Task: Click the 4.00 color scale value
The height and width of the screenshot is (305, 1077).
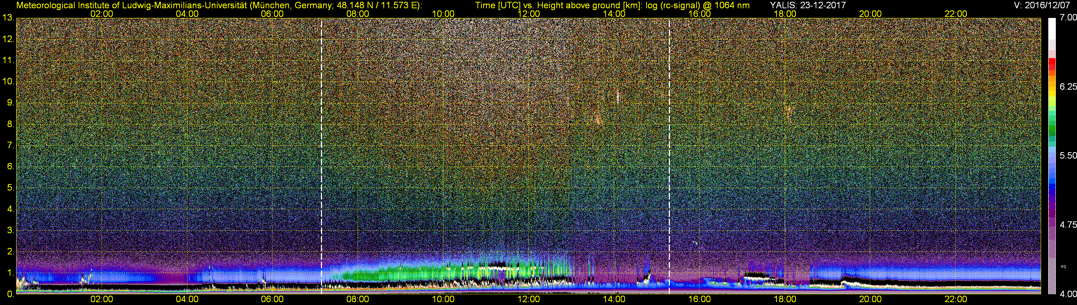Action: [x=1068, y=294]
